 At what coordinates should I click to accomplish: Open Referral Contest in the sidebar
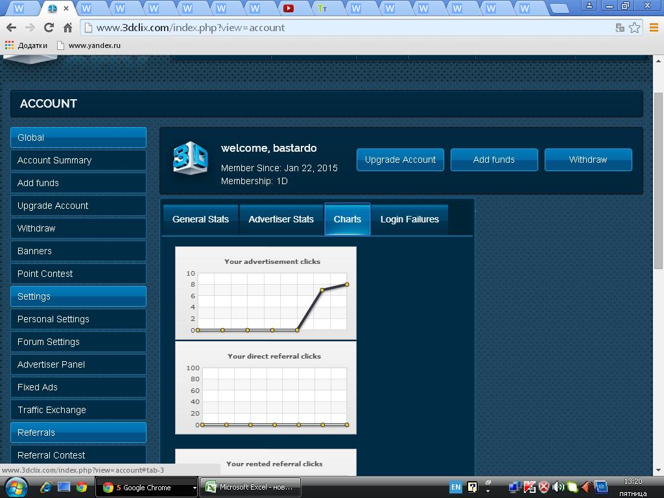(x=78, y=455)
